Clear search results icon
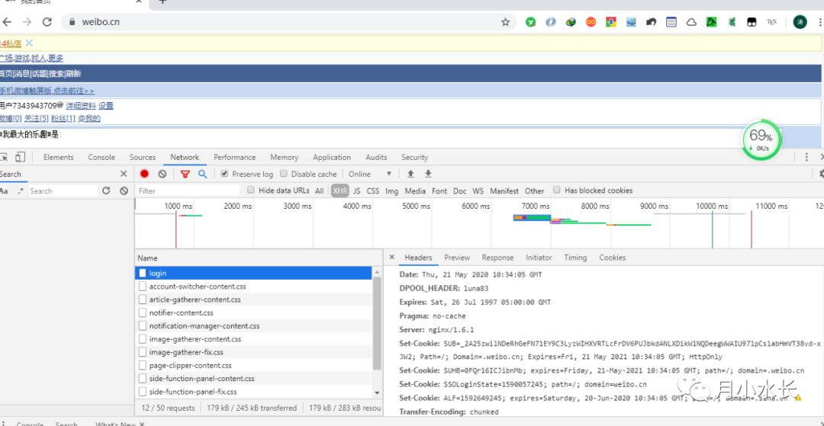Viewport: 824px width, 426px height. coord(124,191)
